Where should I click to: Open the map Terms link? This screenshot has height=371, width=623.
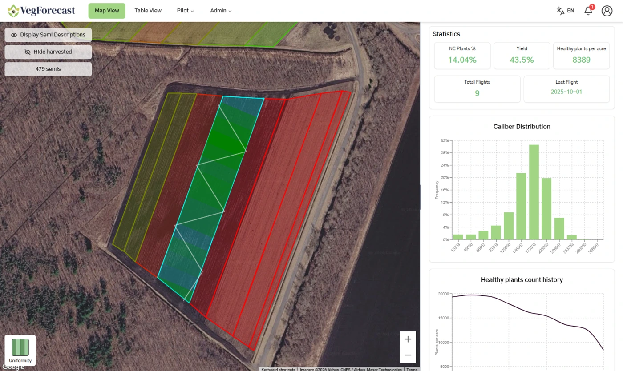(x=412, y=369)
